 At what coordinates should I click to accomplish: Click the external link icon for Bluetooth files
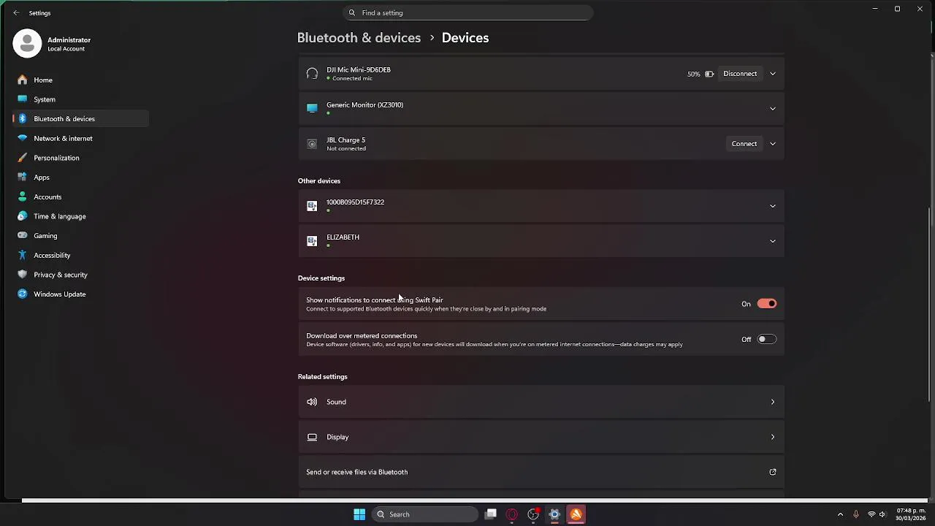tap(773, 472)
